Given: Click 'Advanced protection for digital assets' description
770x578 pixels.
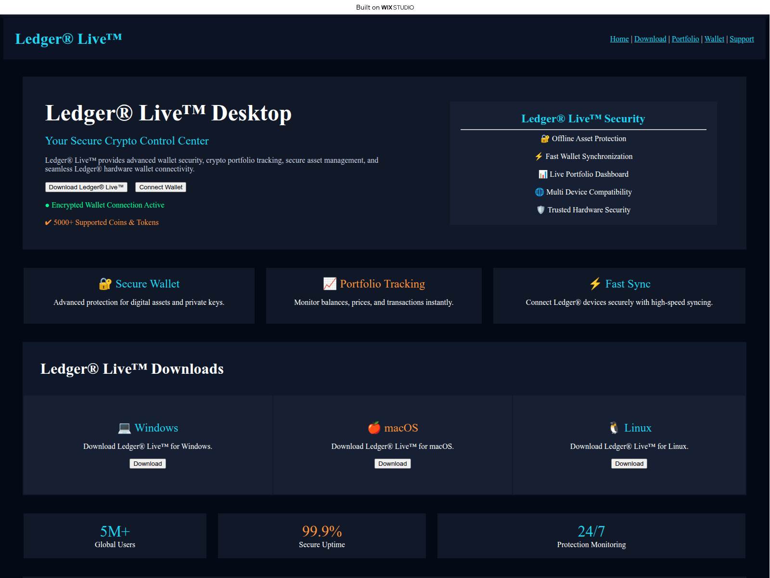Looking at the screenshot, I should pyautogui.click(x=139, y=302).
